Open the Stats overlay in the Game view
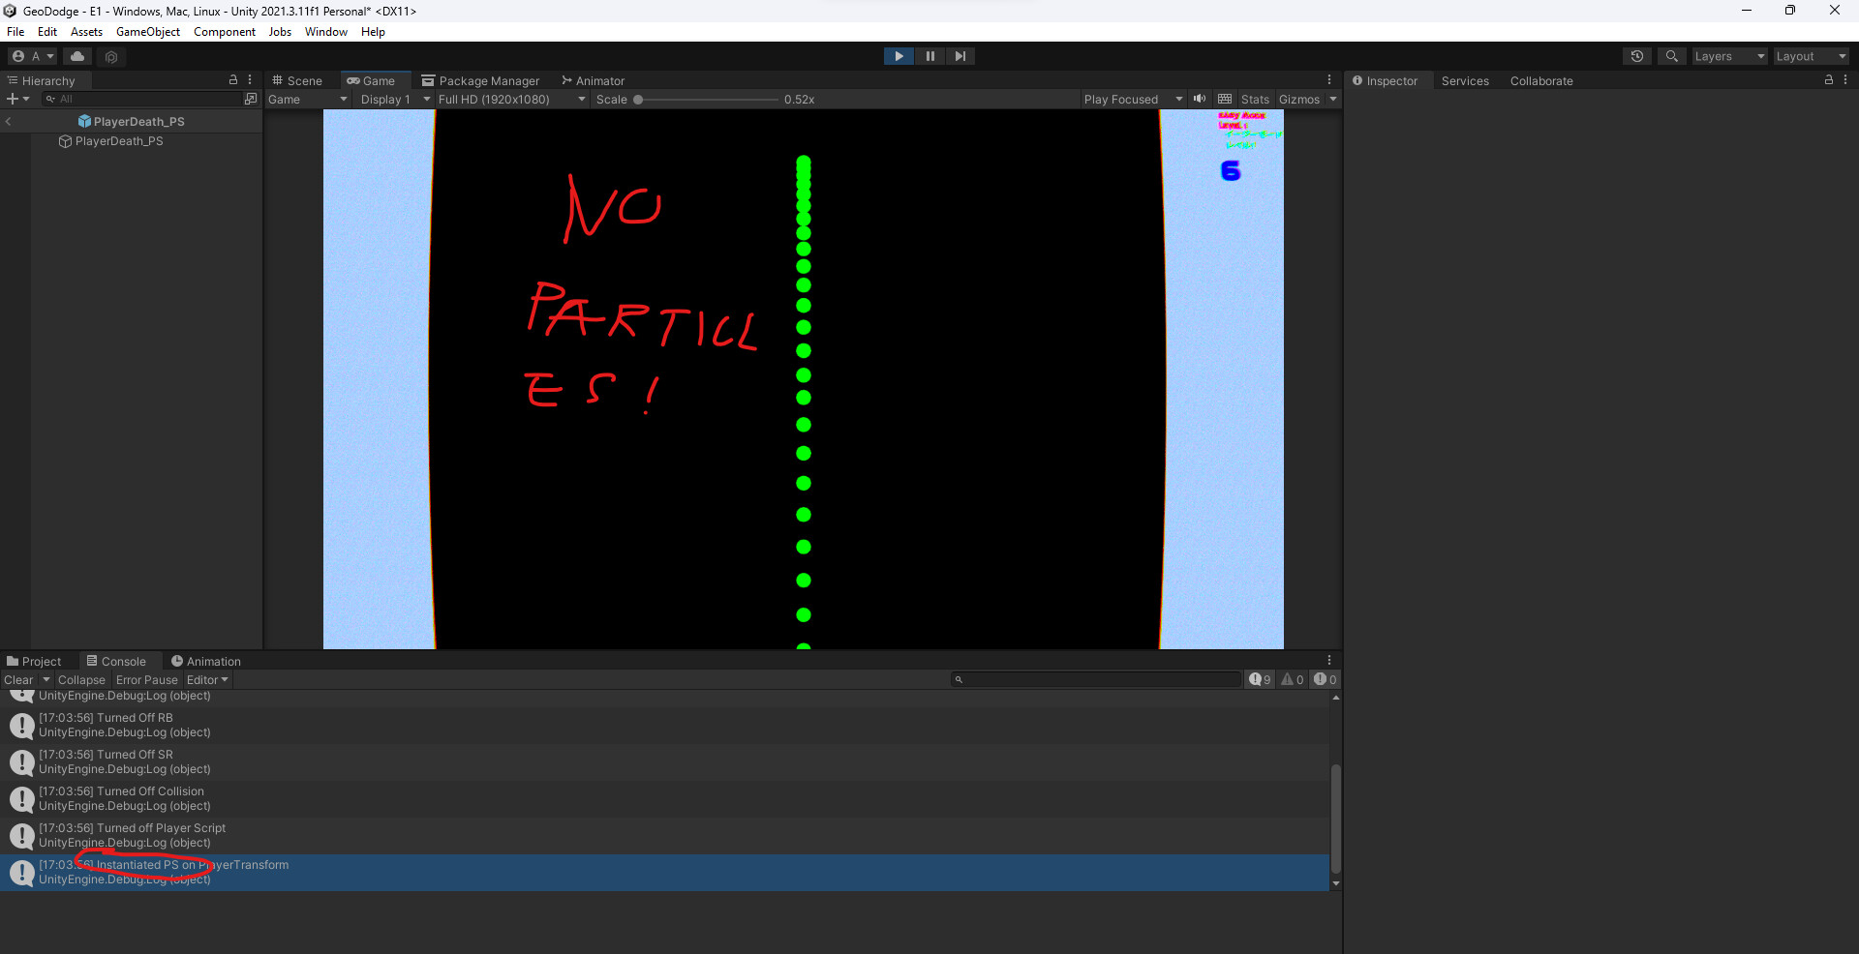Screen dimensions: 1859x954 [x=1255, y=99]
